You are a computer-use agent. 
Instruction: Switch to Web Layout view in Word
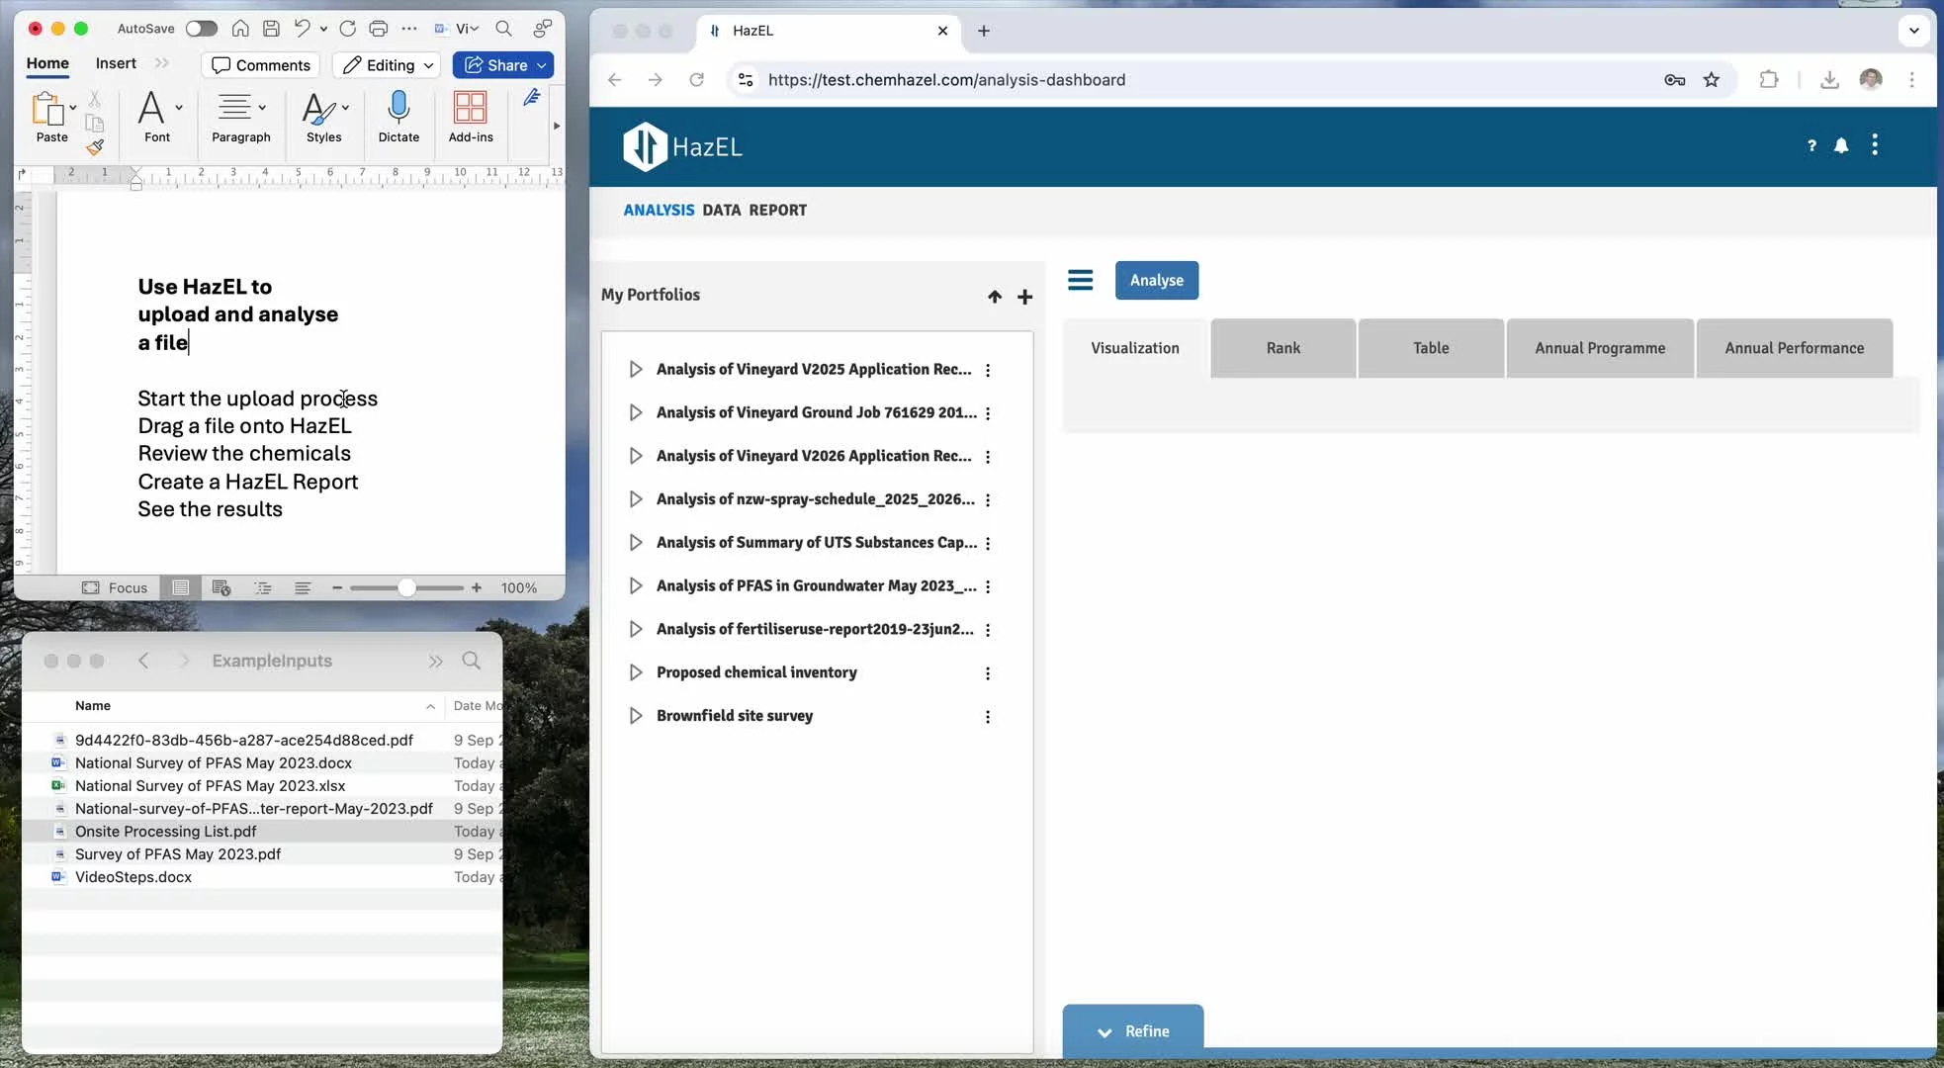221,587
